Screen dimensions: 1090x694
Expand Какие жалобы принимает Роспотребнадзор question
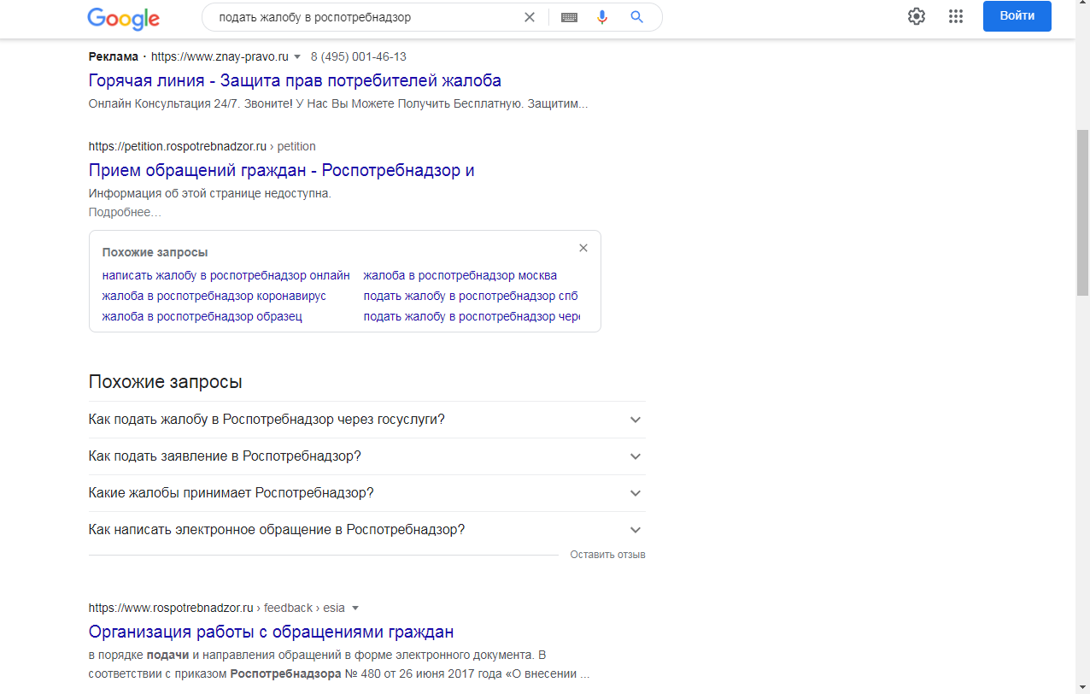tap(367, 493)
